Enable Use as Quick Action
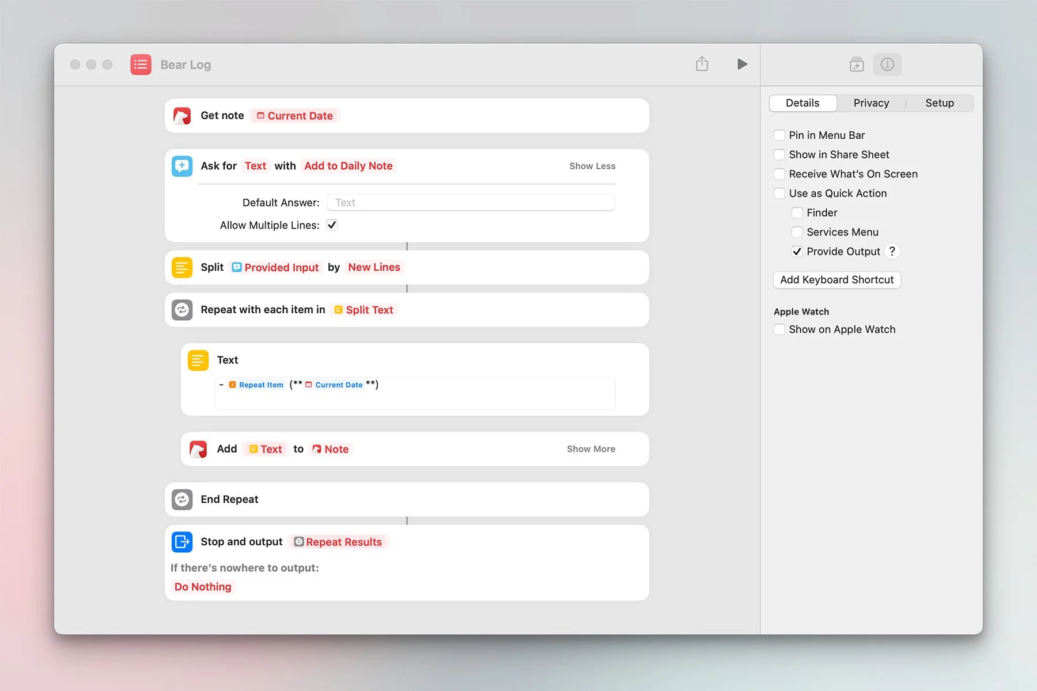 tap(779, 193)
